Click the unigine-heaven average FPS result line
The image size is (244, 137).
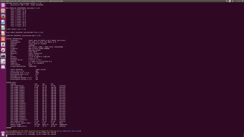[x=31, y=132]
